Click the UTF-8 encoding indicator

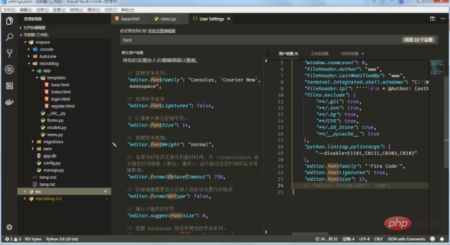364,239
